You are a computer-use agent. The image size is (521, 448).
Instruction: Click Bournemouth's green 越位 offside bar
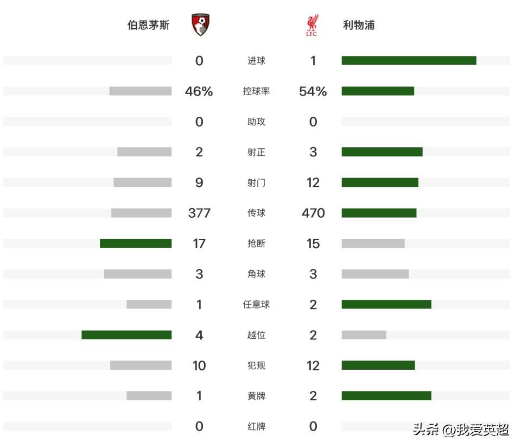126,335
